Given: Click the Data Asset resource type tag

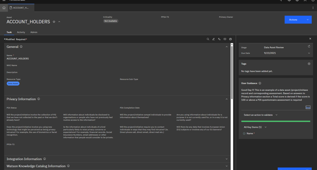Looking at the screenshot, I should point(13,83).
